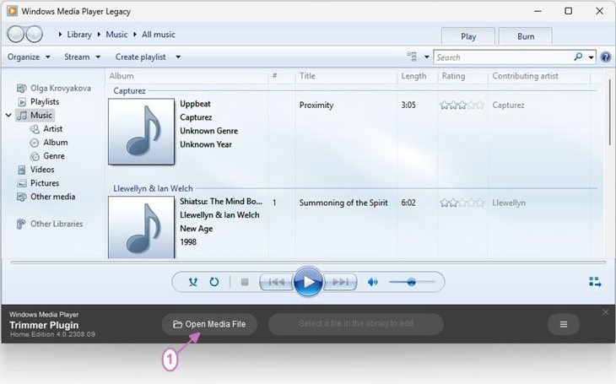Open the arrow before Music breadcrumb

[99, 35]
